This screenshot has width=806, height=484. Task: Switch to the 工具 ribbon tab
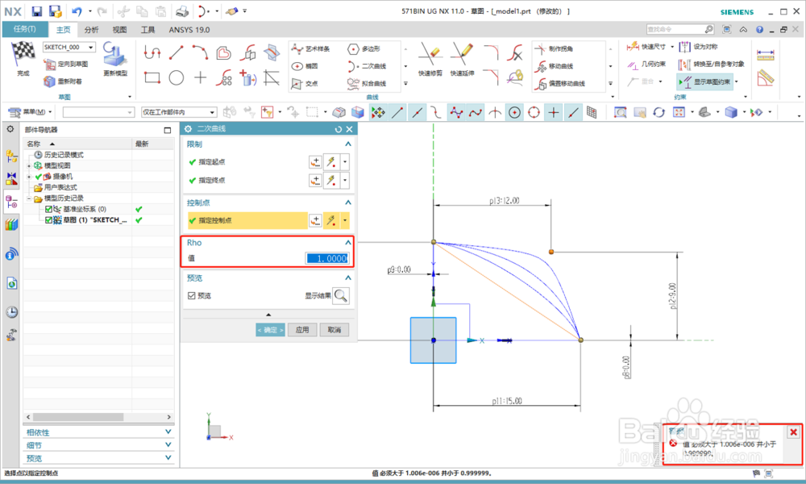(x=147, y=30)
